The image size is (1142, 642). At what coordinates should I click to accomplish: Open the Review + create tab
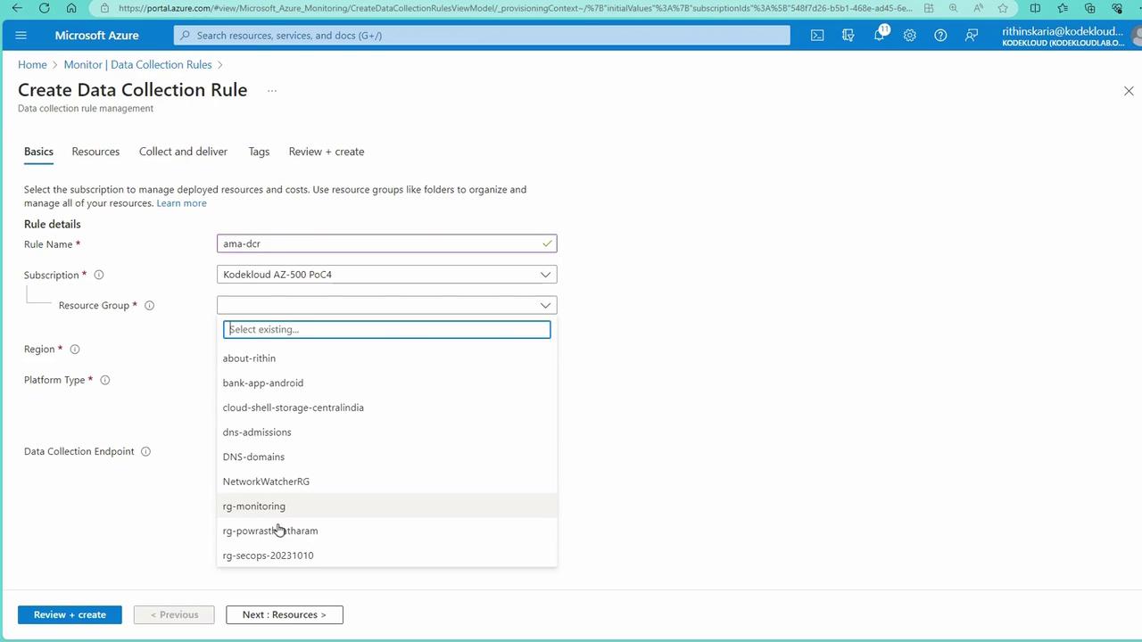click(x=327, y=152)
